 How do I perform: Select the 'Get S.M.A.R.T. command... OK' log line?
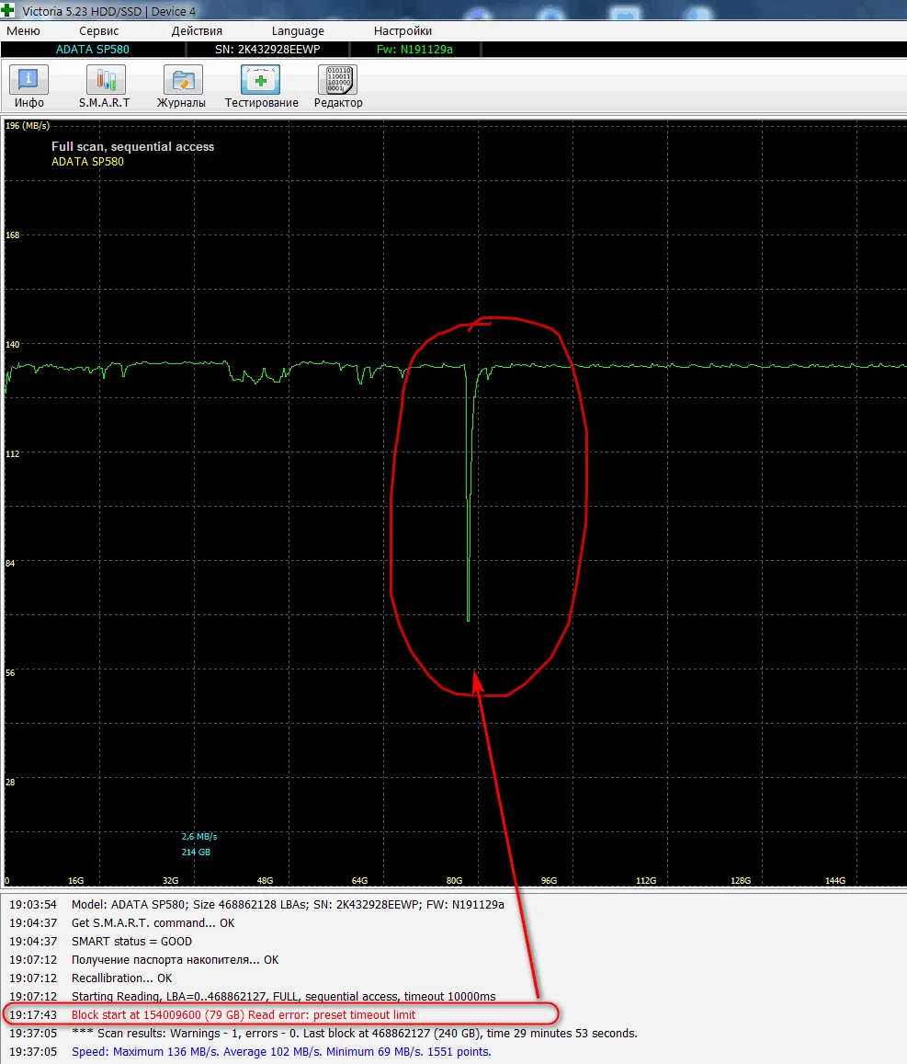tap(121, 923)
